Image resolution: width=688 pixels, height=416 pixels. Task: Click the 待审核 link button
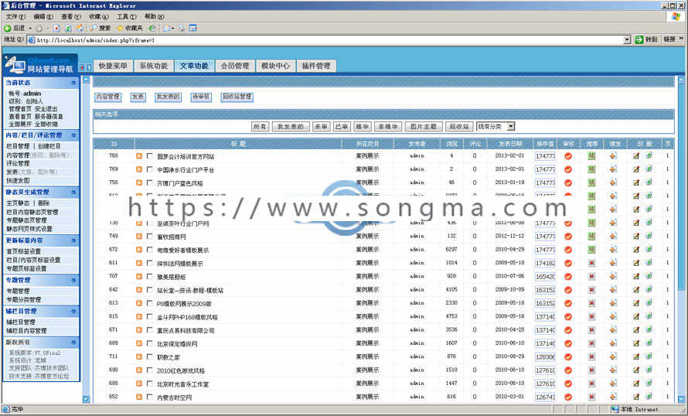[200, 97]
